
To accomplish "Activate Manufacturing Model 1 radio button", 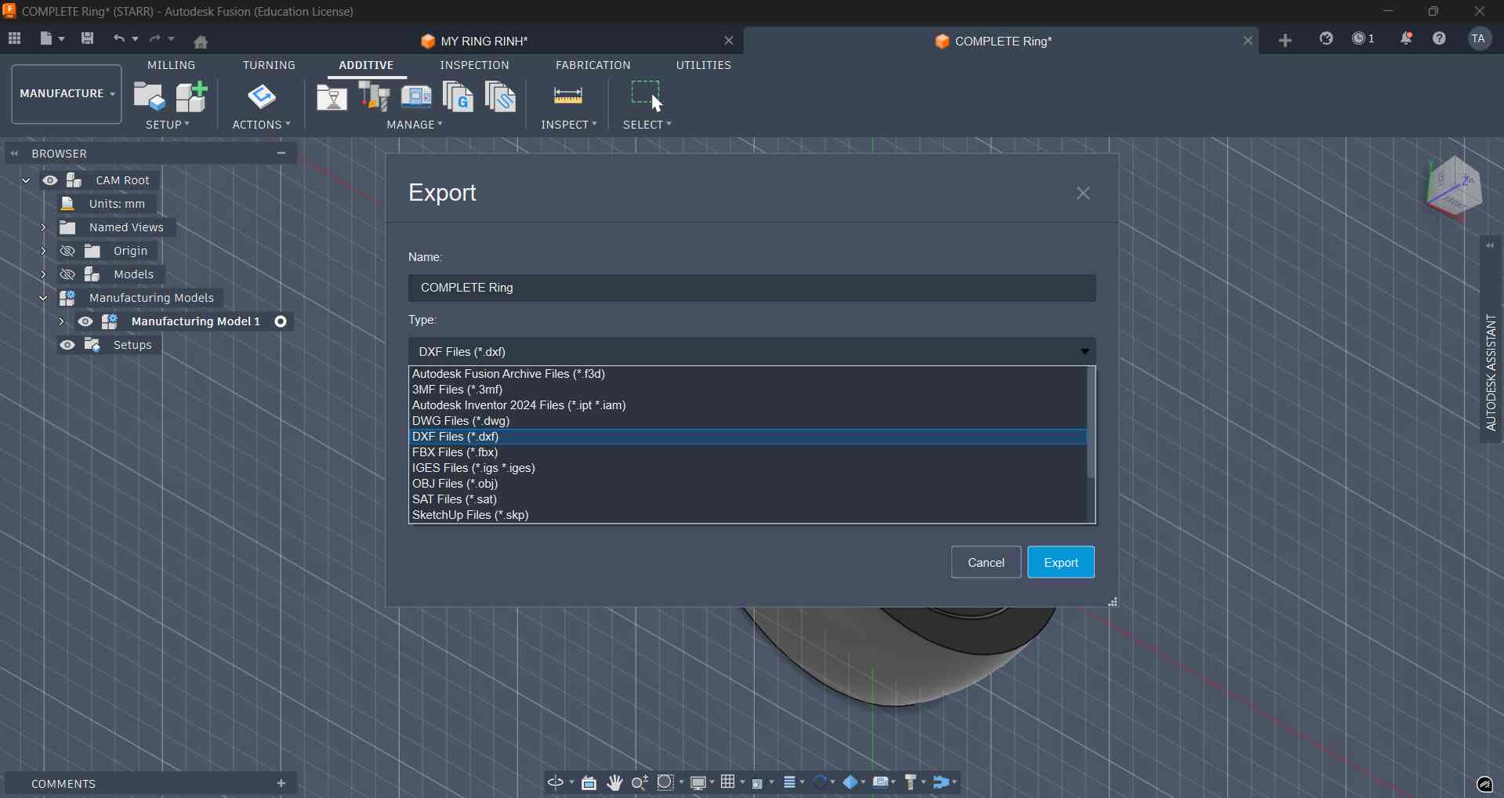I will pyautogui.click(x=281, y=321).
